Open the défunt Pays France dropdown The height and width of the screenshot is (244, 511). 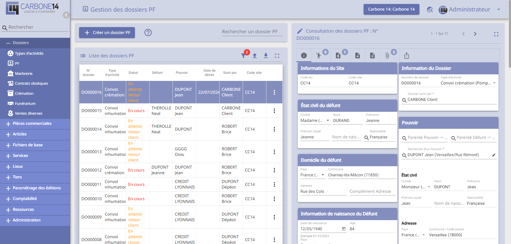click(313, 175)
